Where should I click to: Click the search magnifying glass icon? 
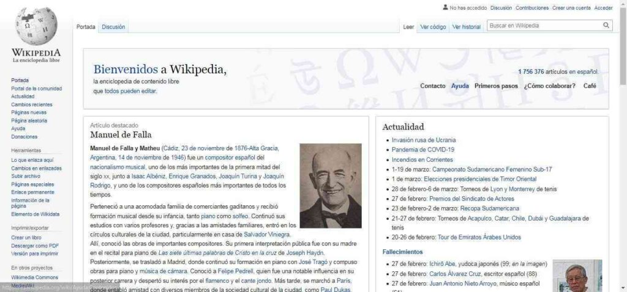click(x=606, y=26)
